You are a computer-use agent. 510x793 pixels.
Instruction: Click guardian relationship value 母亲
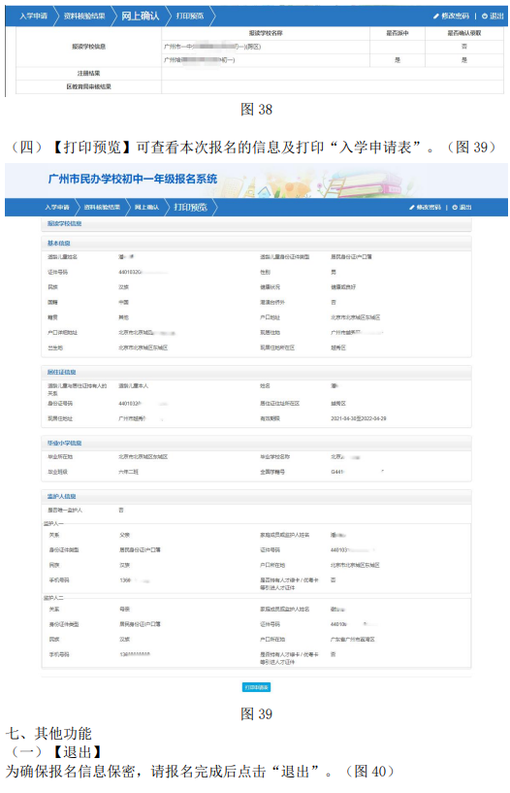[125, 610]
